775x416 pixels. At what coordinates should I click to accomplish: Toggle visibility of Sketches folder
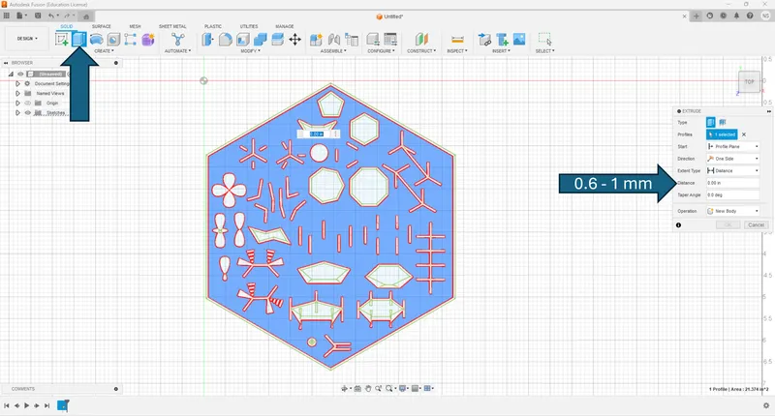(x=28, y=113)
